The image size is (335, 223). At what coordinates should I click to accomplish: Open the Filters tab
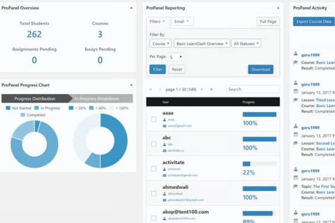tap(157, 22)
